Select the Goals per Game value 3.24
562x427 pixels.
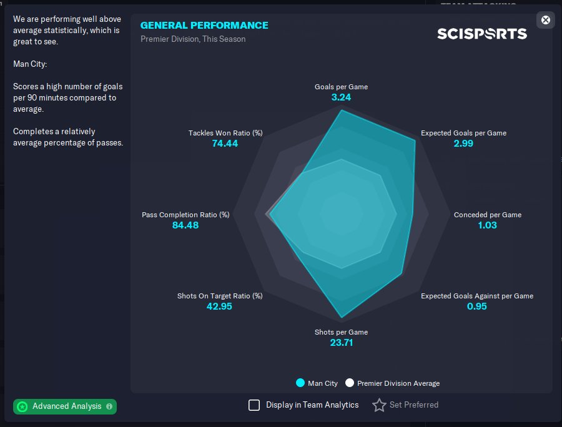341,97
